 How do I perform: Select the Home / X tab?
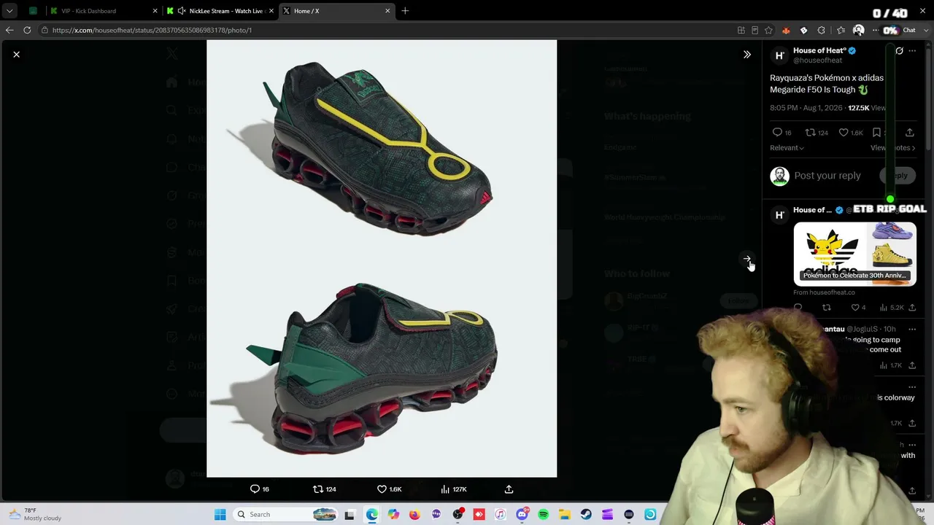(x=336, y=11)
